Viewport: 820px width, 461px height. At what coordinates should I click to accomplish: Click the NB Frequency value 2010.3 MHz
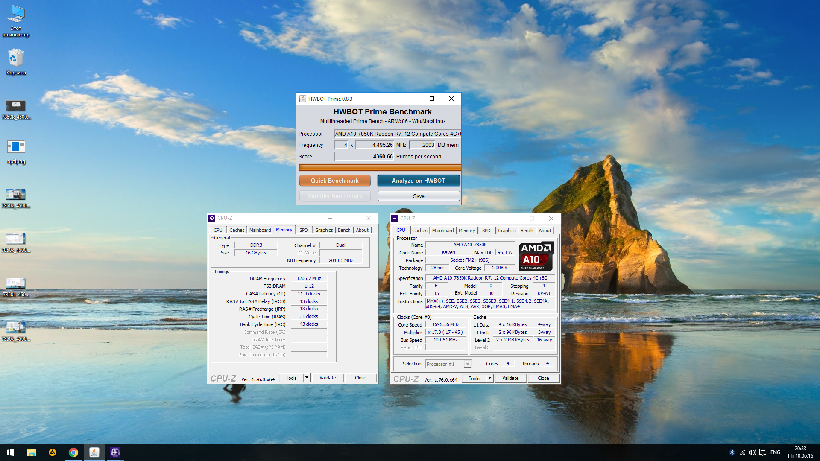point(341,260)
